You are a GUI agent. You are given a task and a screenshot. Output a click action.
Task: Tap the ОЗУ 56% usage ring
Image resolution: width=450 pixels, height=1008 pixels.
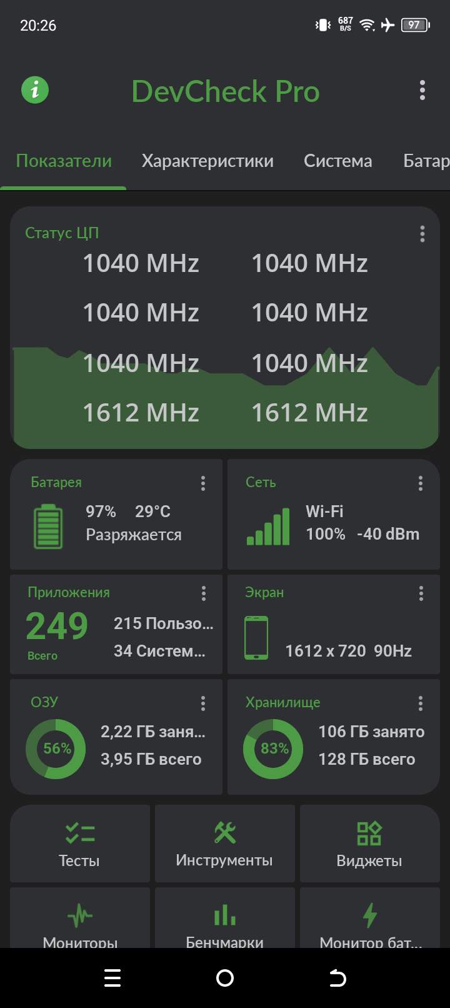tap(56, 748)
